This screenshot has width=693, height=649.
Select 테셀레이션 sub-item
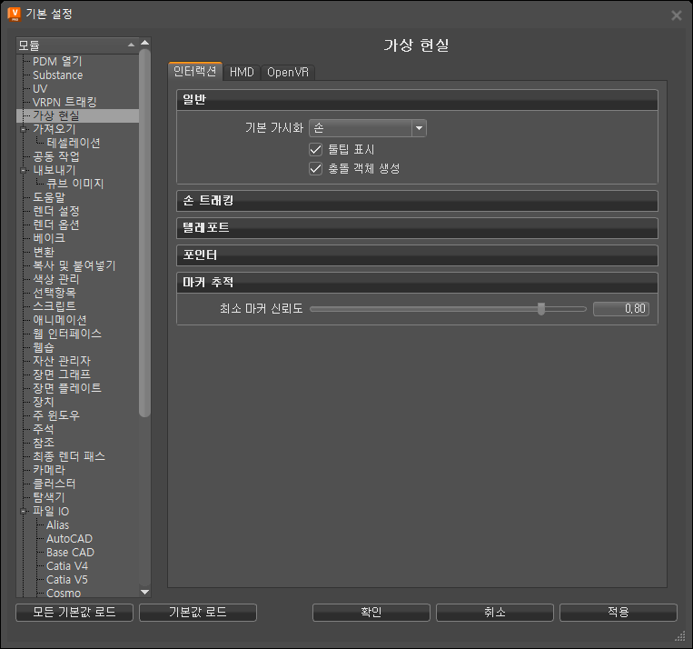[x=74, y=144]
